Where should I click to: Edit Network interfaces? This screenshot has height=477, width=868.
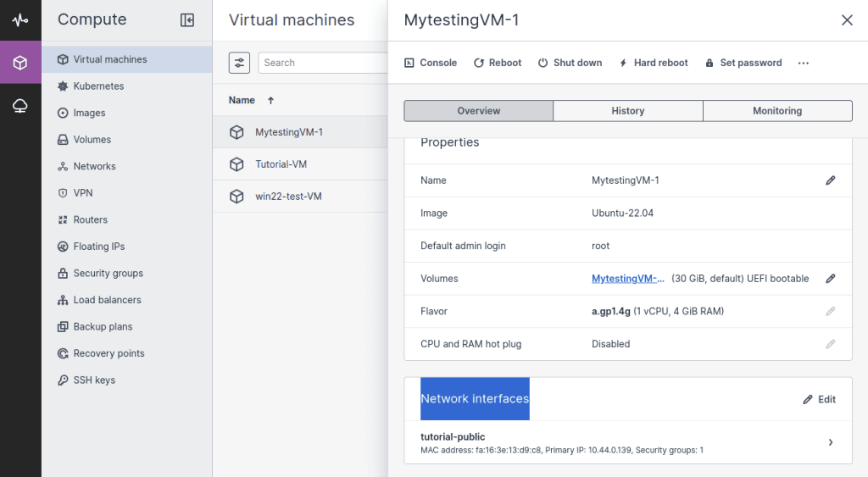tap(820, 400)
